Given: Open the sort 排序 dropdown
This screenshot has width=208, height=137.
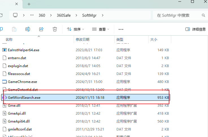Looking at the screenshot, I should pyautogui.click(x=75, y=29).
